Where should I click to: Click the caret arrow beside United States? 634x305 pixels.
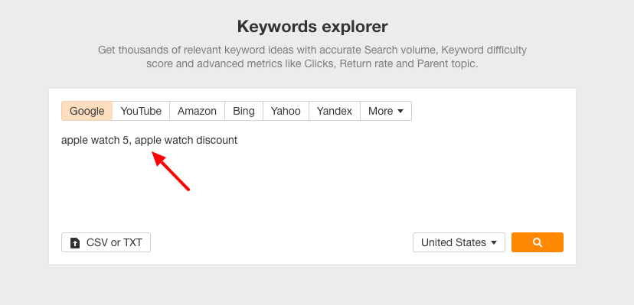pyautogui.click(x=493, y=242)
